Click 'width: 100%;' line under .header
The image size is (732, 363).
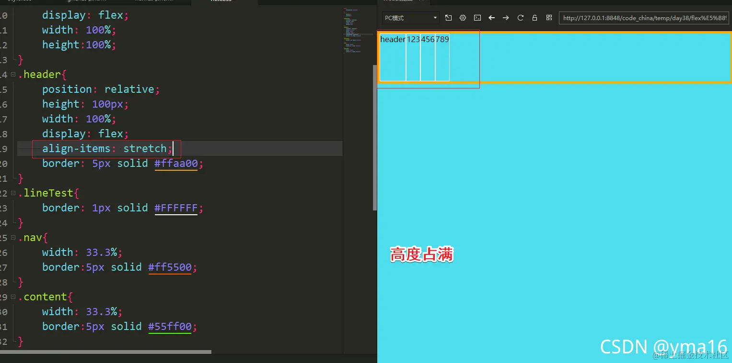[x=80, y=119]
